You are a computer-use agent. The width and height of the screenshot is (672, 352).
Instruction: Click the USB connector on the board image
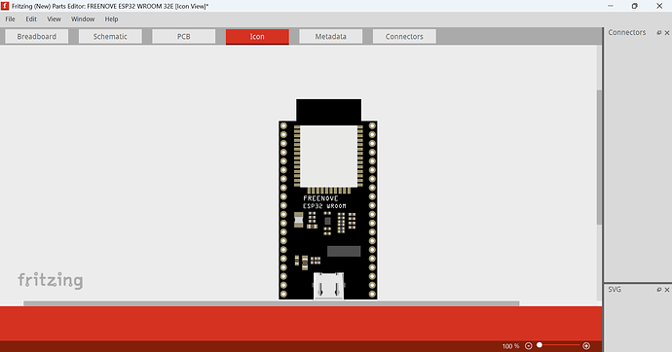point(328,286)
